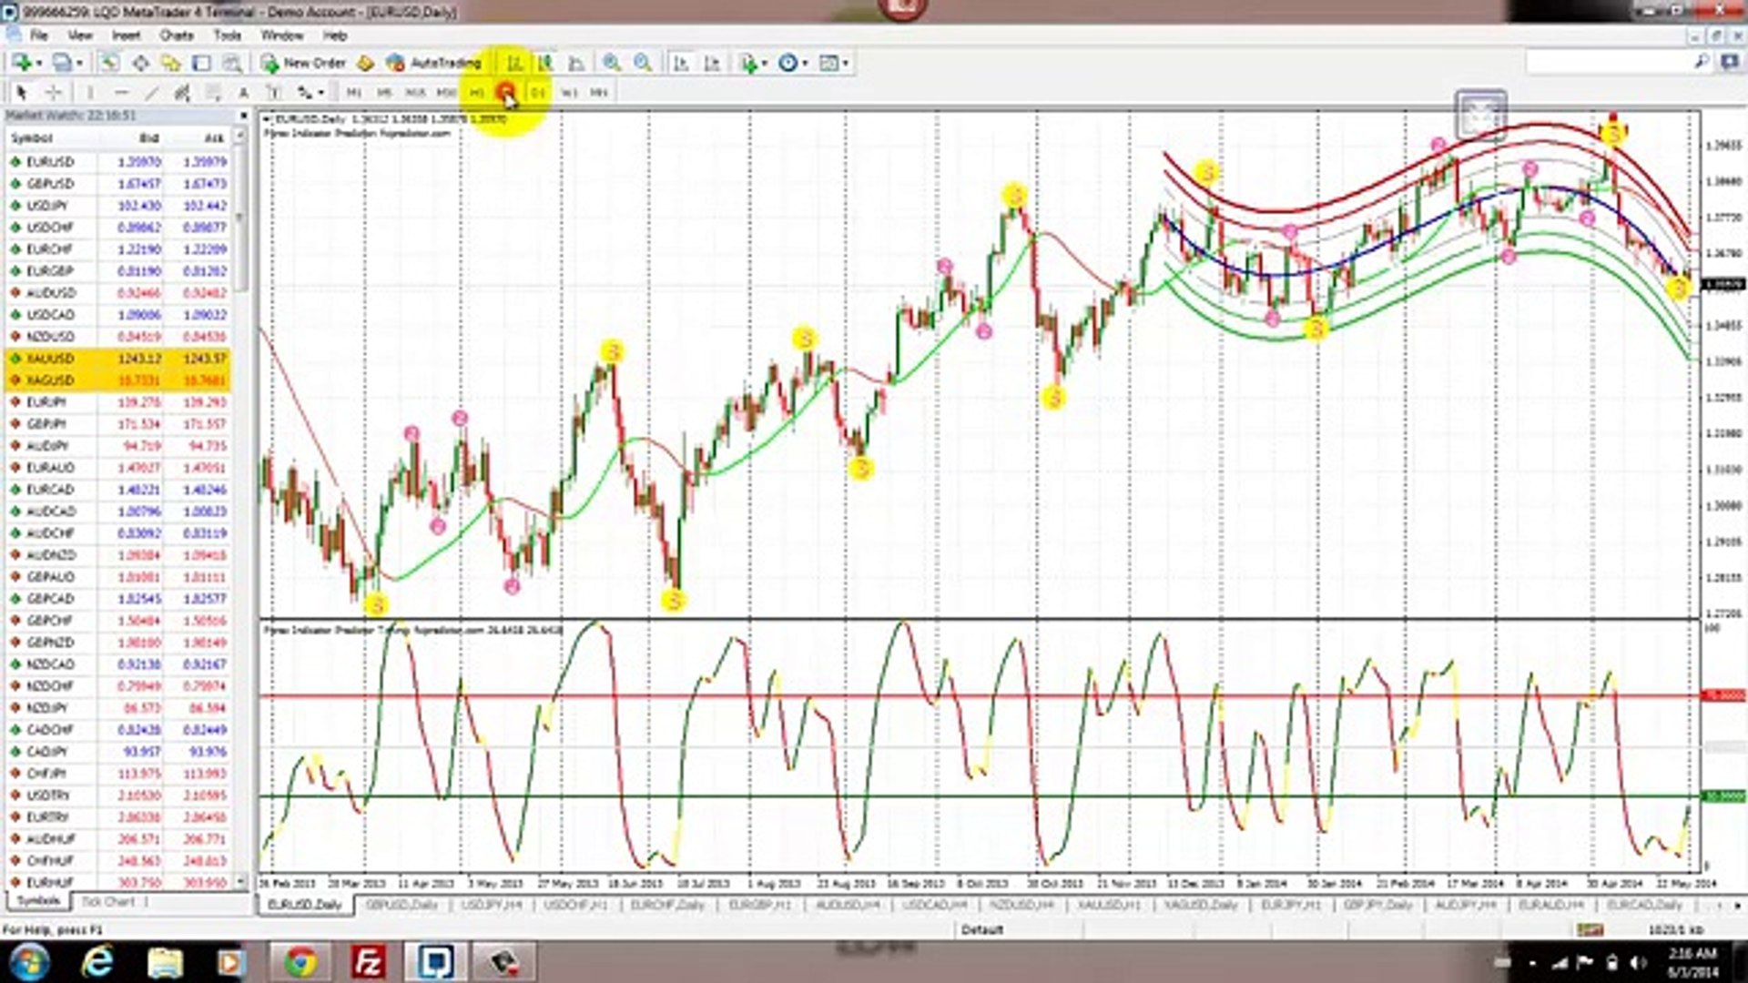Open the Tick Chart tab
Screen dimensions: 1748x983
(x=107, y=902)
